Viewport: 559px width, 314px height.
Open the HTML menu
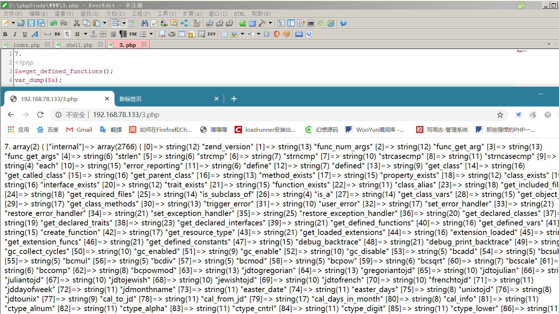point(240,14)
